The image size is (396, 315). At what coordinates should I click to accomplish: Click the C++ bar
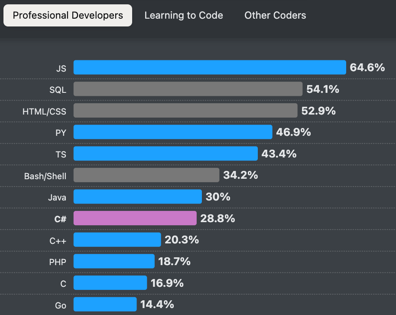pos(117,240)
